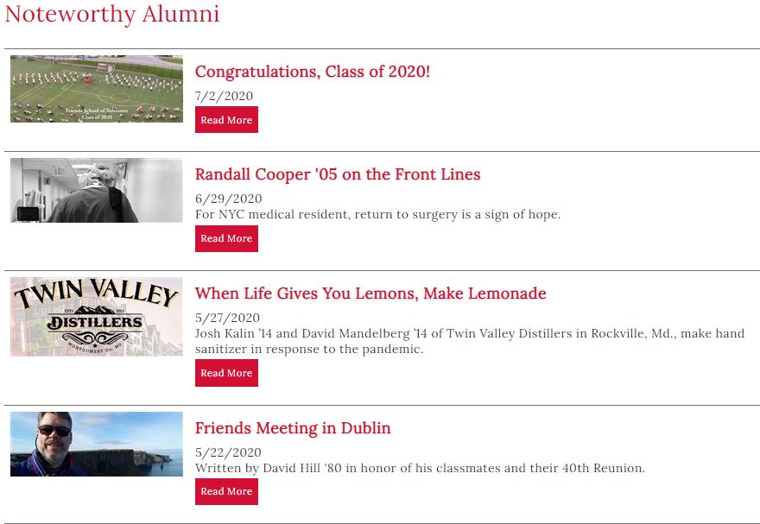Open the Twin Valley Distillers logo image
Screen dimensions: 760x524
click(x=97, y=317)
